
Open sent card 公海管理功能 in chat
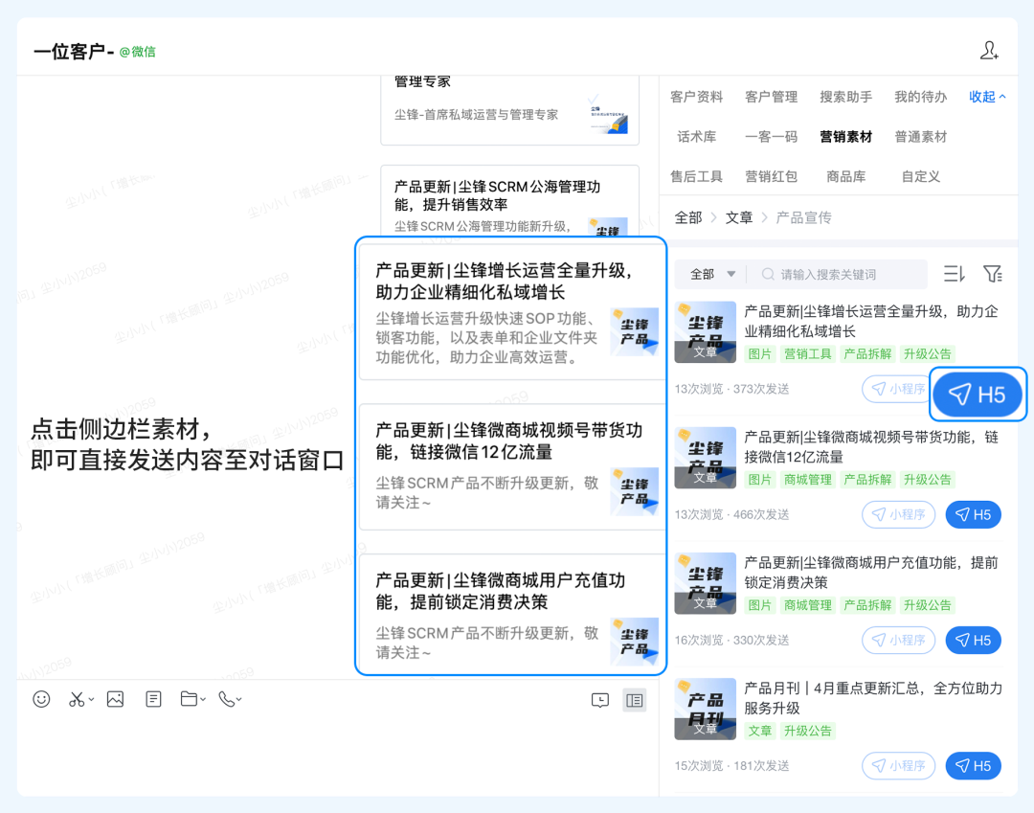(x=509, y=200)
